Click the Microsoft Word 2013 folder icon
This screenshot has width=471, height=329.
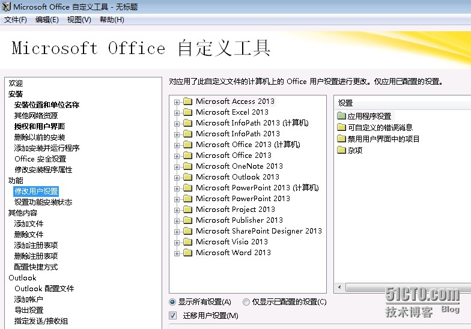point(187,253)
